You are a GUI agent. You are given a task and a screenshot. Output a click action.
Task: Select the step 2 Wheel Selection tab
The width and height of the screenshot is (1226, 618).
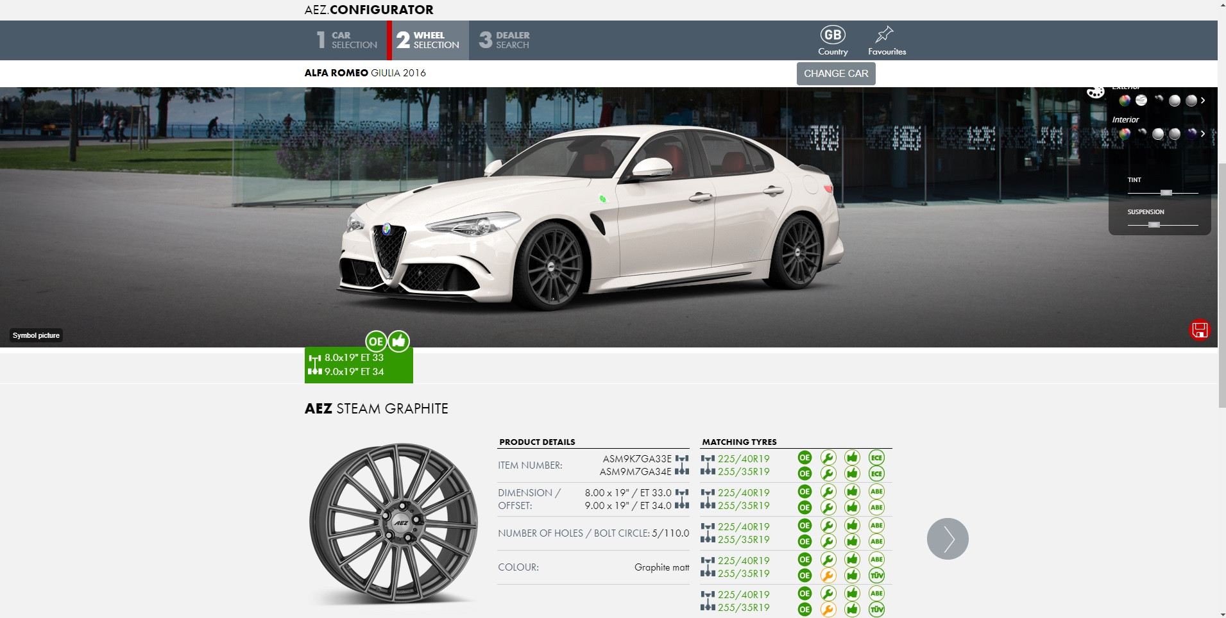428,40
